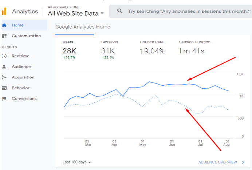
Task: Click the Conversions flag icon
Action: (x=4, y=99)
